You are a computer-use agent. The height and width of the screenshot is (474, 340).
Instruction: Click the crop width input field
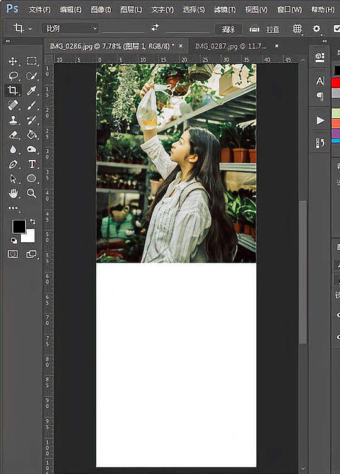click(x=124, y=28)
